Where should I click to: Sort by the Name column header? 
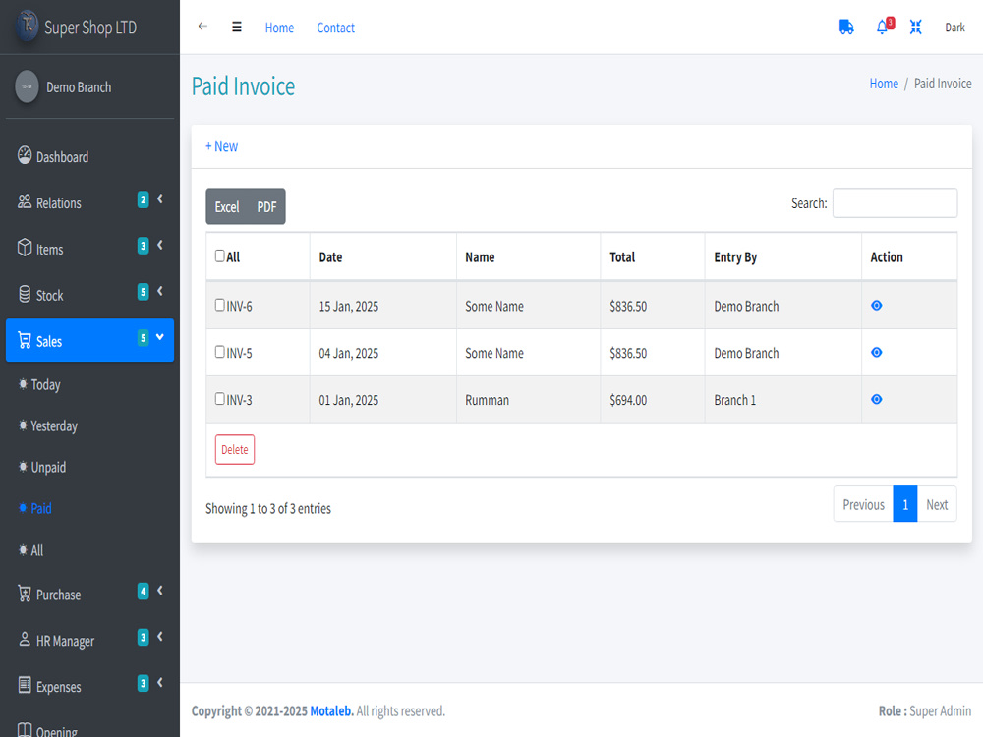[529, 256]
